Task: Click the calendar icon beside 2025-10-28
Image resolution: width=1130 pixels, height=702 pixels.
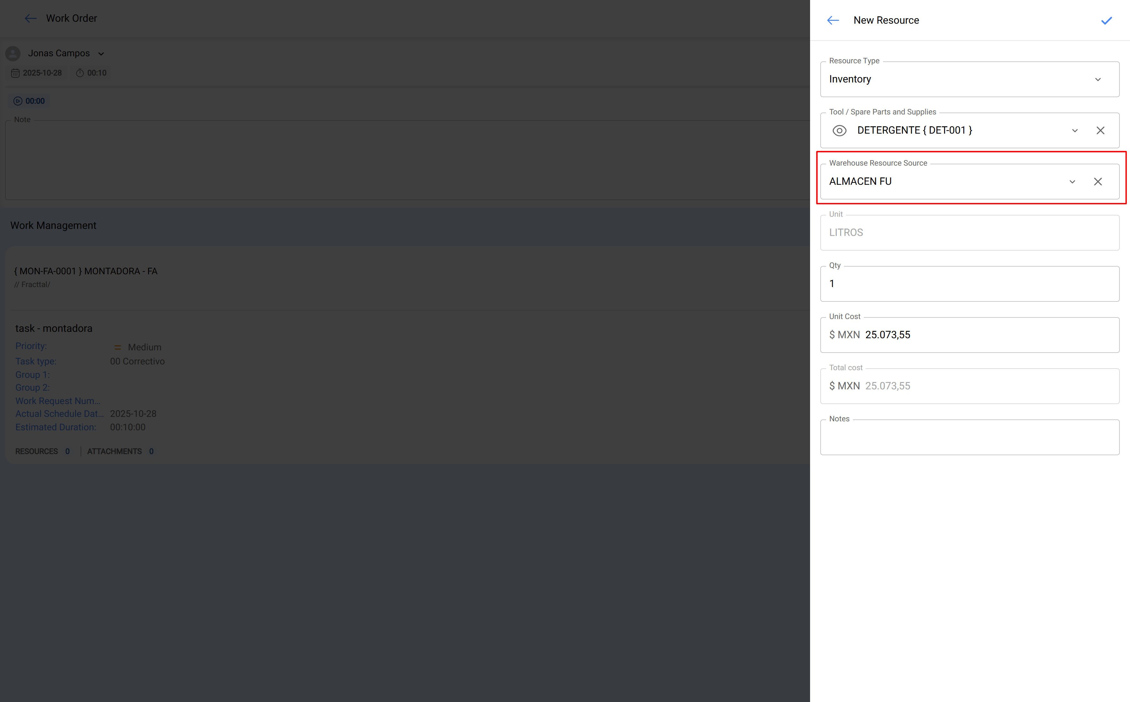Action: pos(15,73)
